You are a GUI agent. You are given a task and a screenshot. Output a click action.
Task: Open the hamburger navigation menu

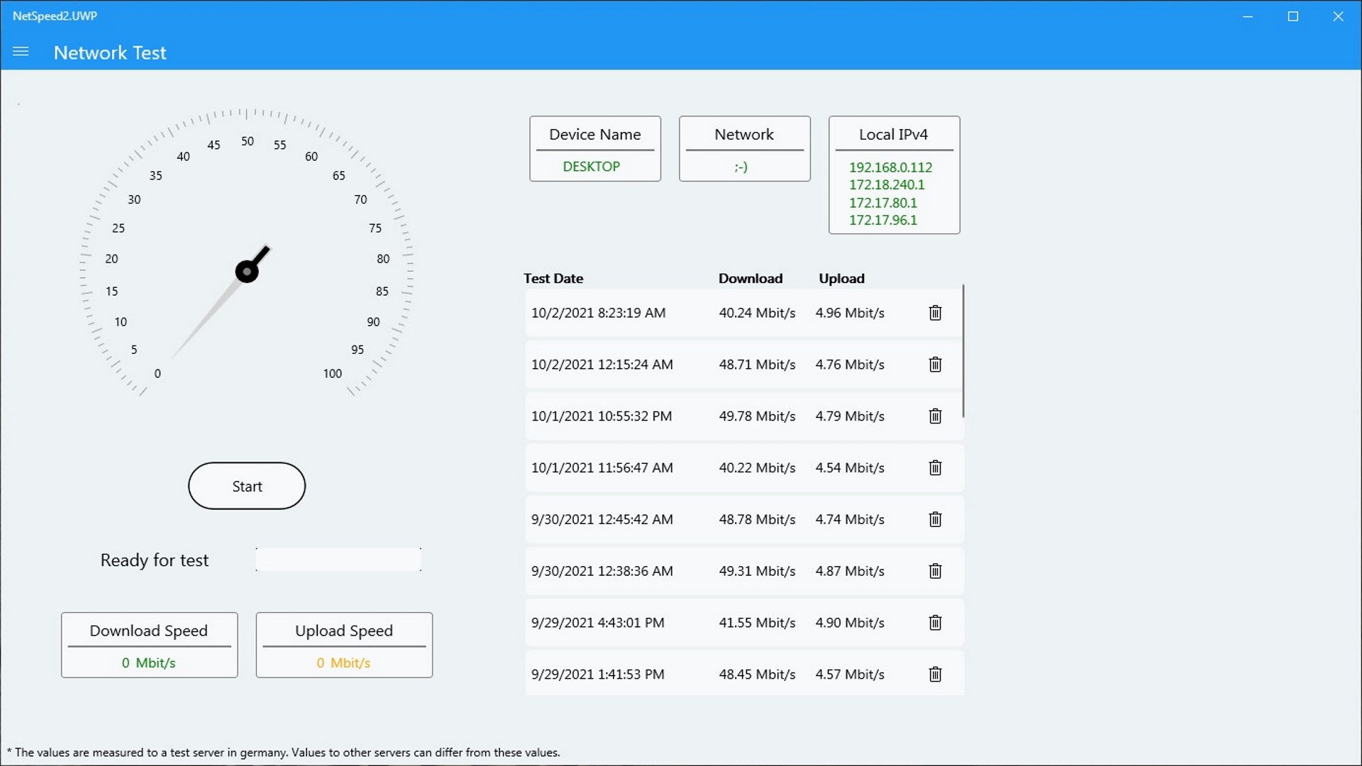(x=21, y=52)
